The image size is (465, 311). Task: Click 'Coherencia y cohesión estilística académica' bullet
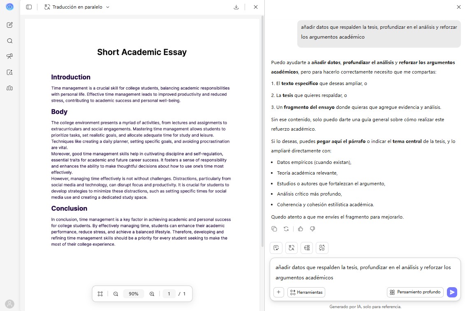click(325, 205)
